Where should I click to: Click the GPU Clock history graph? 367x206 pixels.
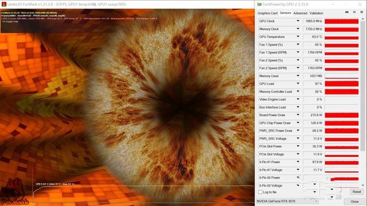pyautogui.click(x=342, y=21)
